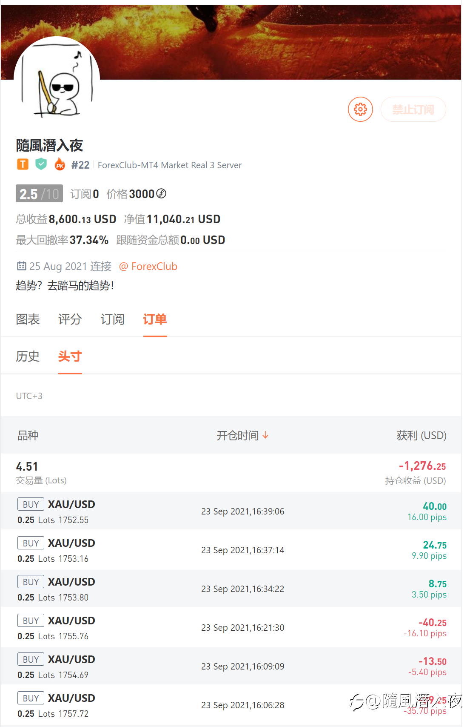Select the 头寸 sub-tab
This screenshot has width=467, height=727.
point(70,356)
